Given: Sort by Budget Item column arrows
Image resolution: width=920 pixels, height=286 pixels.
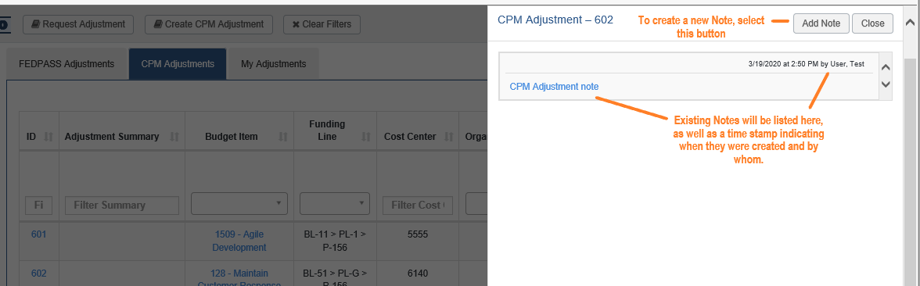Looking at the screenshot, I should [x=283, y=137].
